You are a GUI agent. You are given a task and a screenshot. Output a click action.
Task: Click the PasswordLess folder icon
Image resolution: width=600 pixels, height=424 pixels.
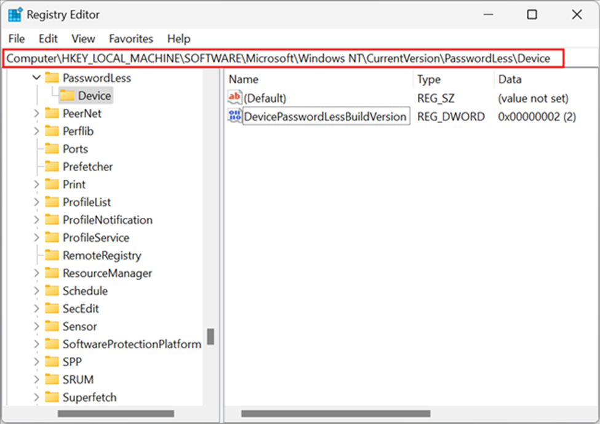coord(52,78)
